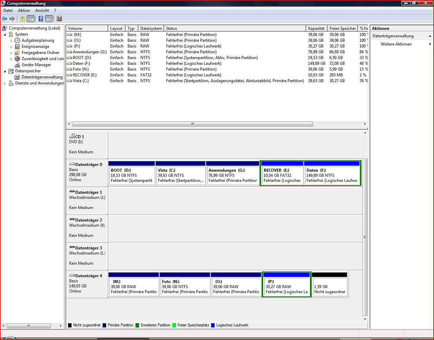Click the drive icon of volume (O:)
The image size is (434, 340).
[x=70, y=40]
